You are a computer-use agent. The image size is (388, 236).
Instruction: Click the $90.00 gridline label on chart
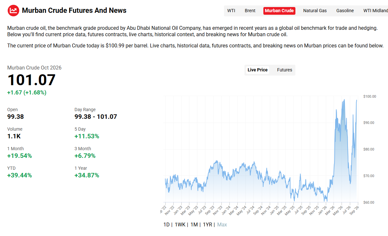pyautogui.click(x=369, y=123)
